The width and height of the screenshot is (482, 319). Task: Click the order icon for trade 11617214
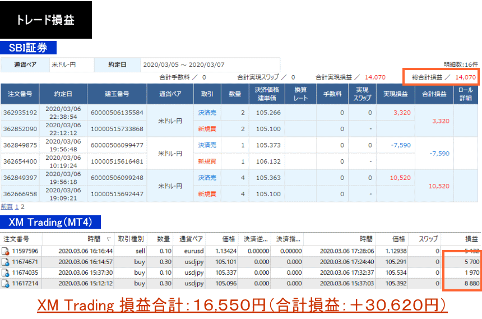pos(5,283)
